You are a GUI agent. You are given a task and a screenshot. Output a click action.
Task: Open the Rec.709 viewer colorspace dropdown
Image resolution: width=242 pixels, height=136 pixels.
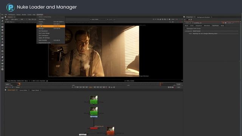(x=33, y=19)
